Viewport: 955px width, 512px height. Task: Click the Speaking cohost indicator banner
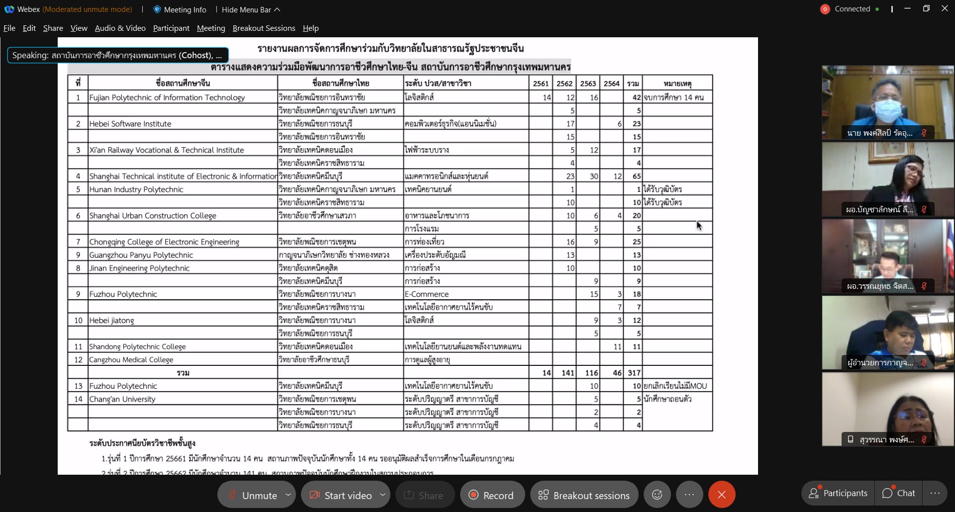point(118,55)
